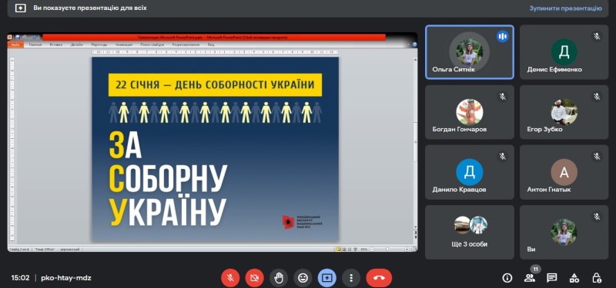616x288 pixels.
Task: Click the present screen button
Action: pos(326,278)
